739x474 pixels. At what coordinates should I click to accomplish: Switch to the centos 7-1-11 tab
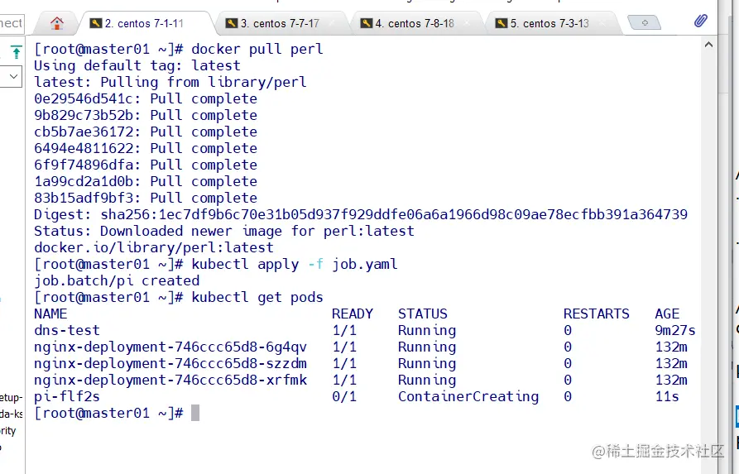tap(143, 24)
